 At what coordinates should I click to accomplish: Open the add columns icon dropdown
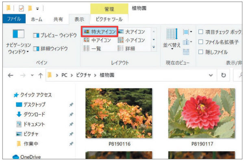187,42
